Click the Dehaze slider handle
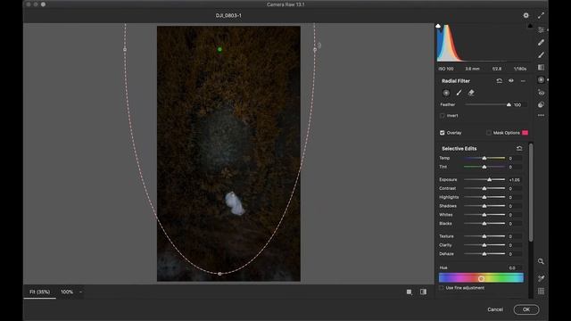571x321 pixels. (x=484, y=253)
